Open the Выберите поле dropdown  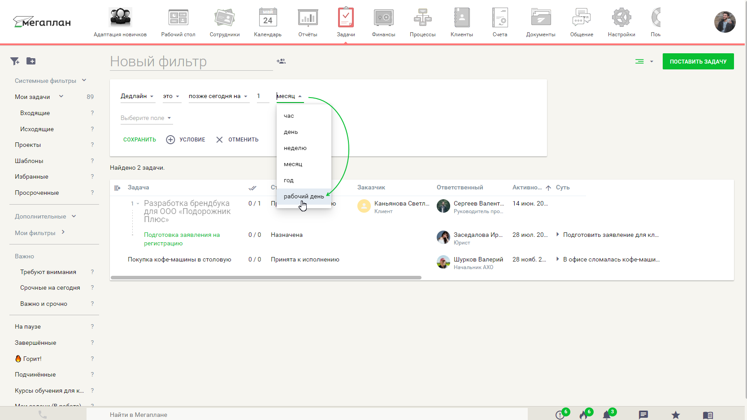[146, 118]
